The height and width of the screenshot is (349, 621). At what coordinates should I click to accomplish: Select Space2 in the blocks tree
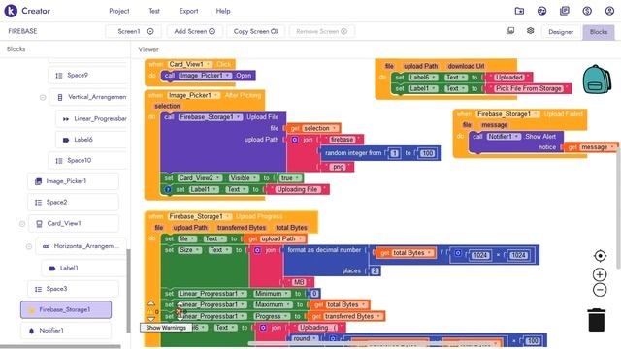73,203
